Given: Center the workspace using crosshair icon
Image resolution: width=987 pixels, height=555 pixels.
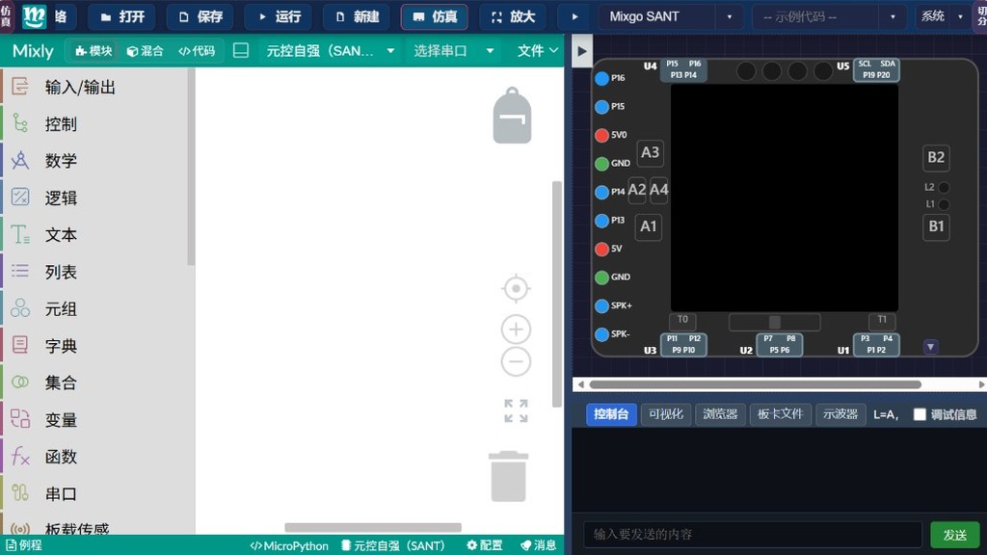Looking at the screenshot, I should tap(516, 289).
